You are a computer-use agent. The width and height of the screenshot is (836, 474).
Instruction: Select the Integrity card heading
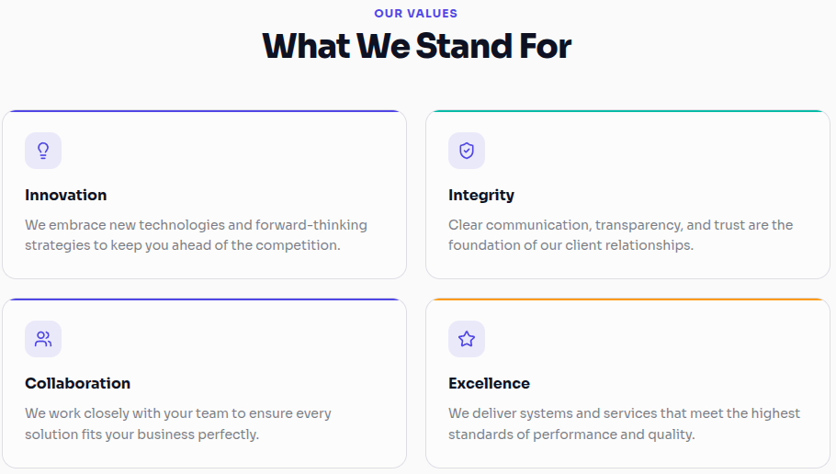pos(480,196)
